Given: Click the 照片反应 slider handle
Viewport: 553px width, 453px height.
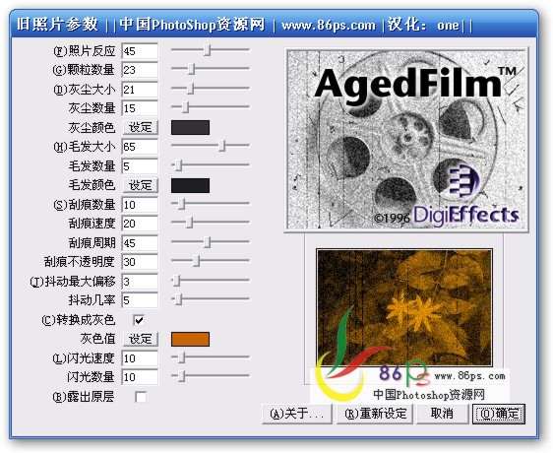Looking at the screenshot, I should pos(208,50).
